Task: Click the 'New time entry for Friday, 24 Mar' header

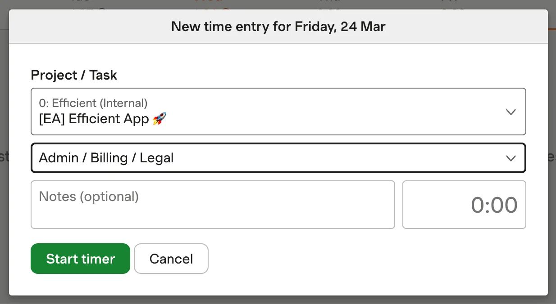Action: tap(278, 27)
